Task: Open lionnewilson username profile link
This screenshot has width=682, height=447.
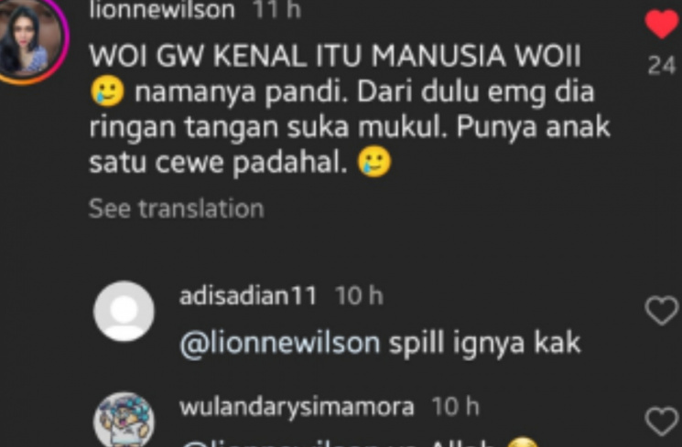Action: pos(162,9)
